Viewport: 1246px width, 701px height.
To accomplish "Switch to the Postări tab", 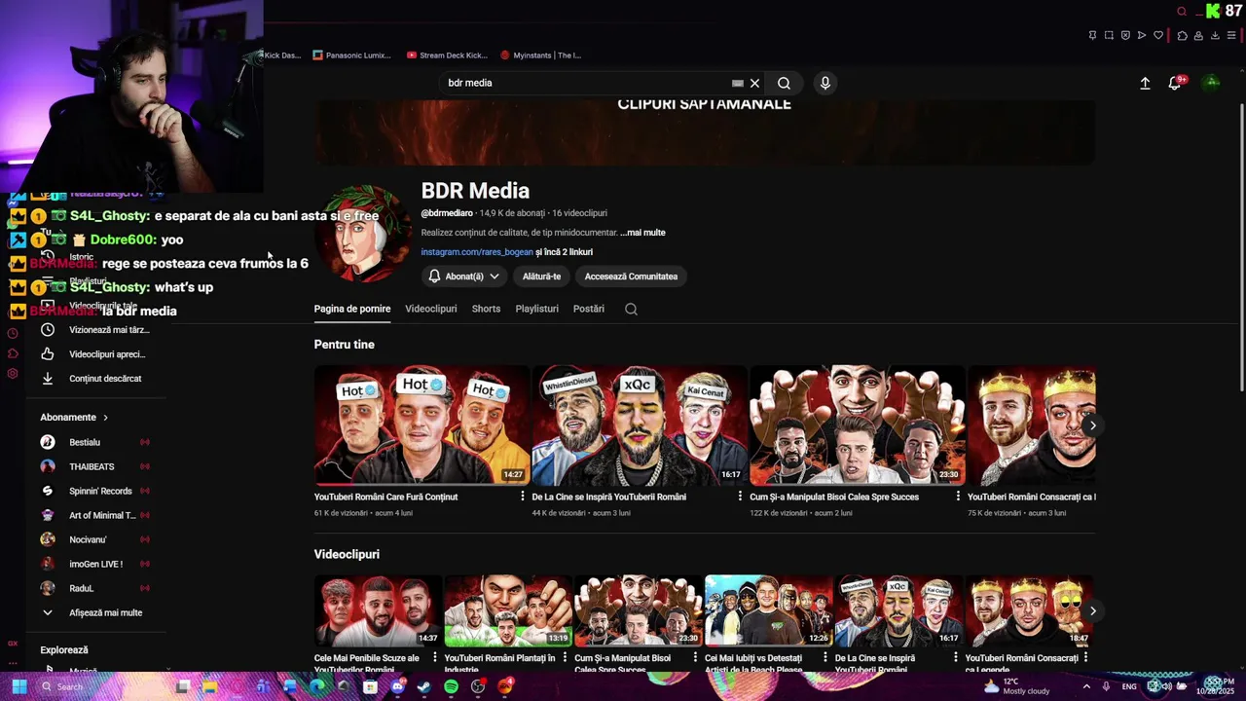I will [x=589, y=309].
